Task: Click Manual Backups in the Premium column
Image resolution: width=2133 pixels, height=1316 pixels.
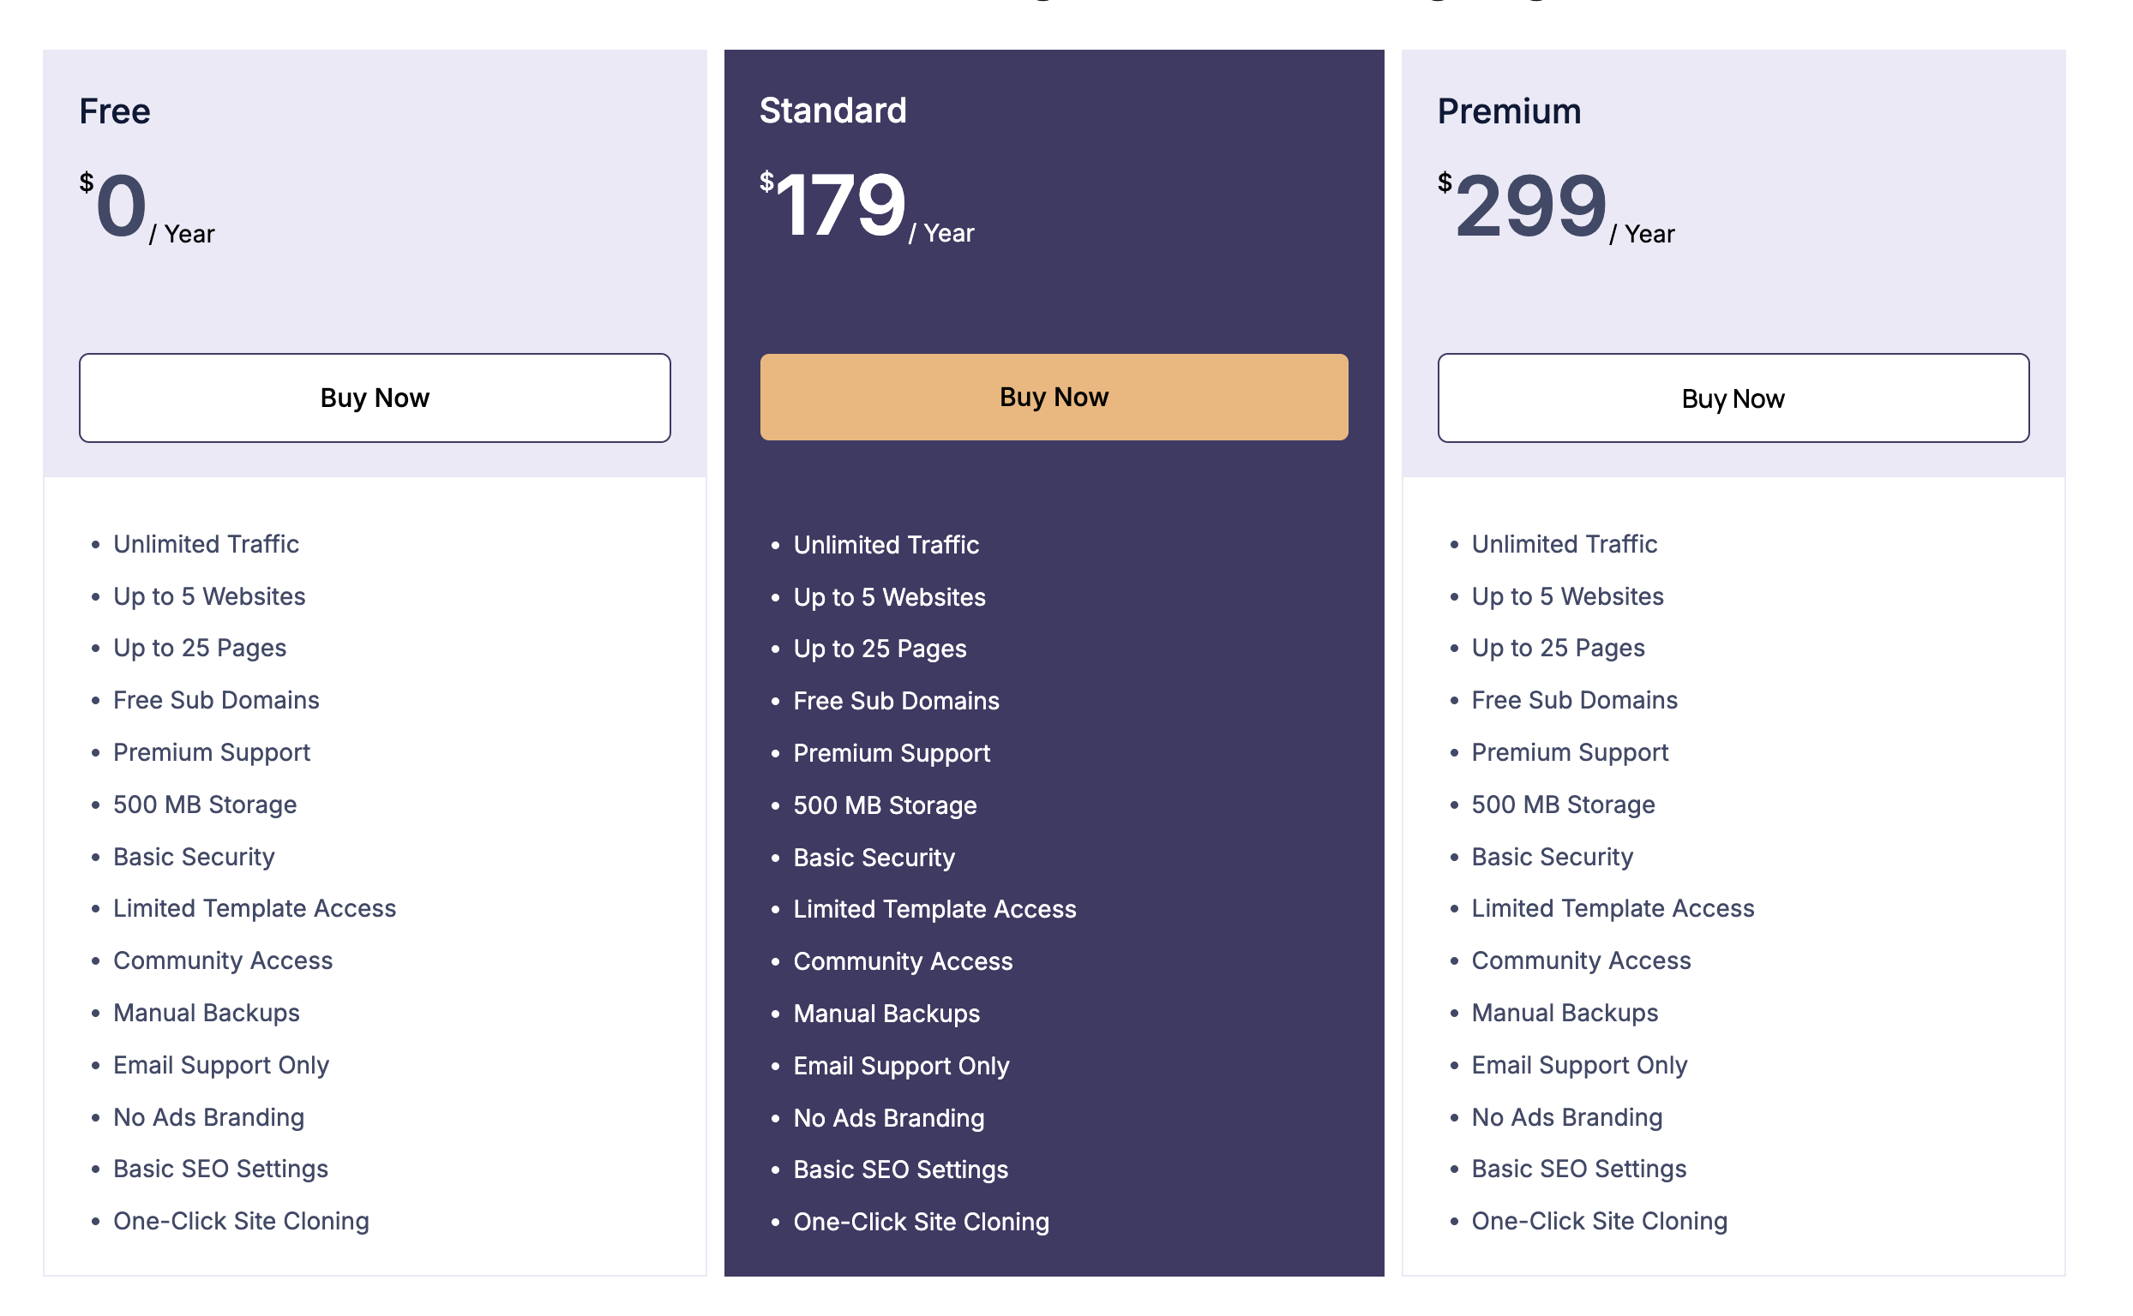Action: [1565, 1012]
